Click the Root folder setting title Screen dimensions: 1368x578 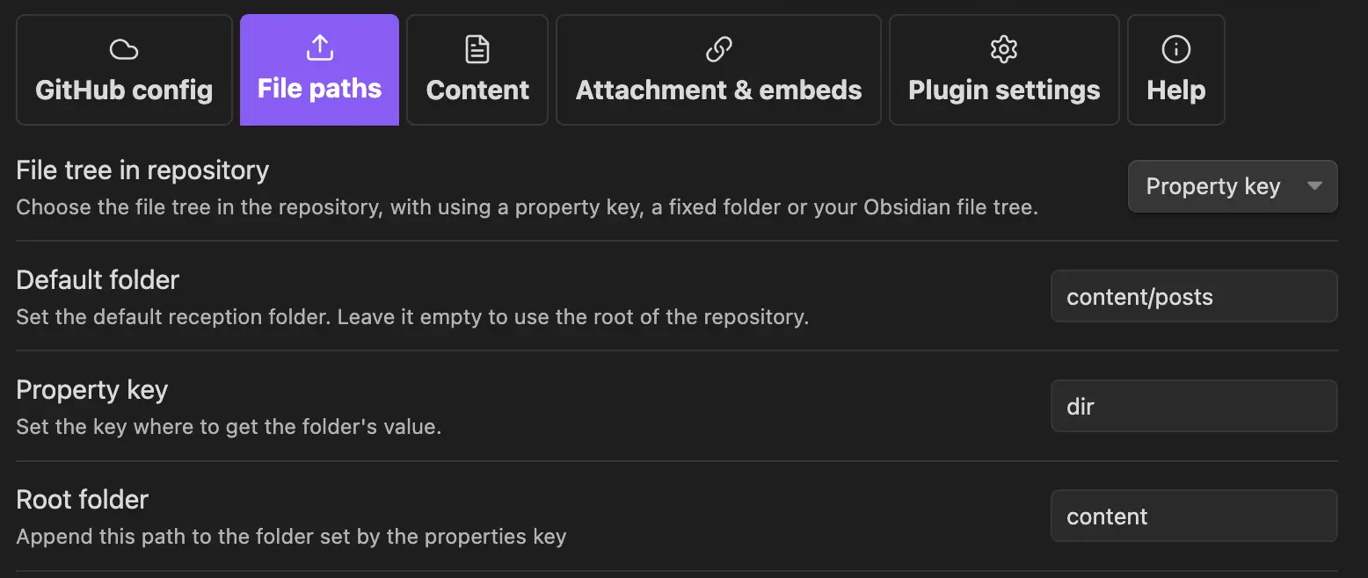pos(83,500)
